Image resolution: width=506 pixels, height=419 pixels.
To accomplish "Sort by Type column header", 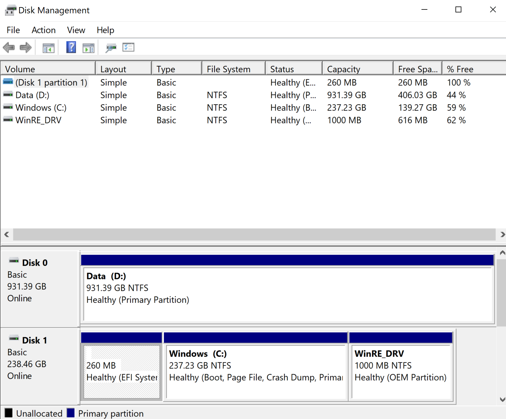I will point(177,69).
